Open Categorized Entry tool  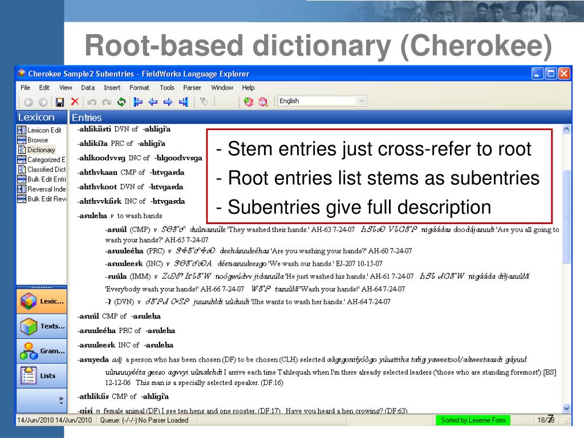(x=41, y=160)
